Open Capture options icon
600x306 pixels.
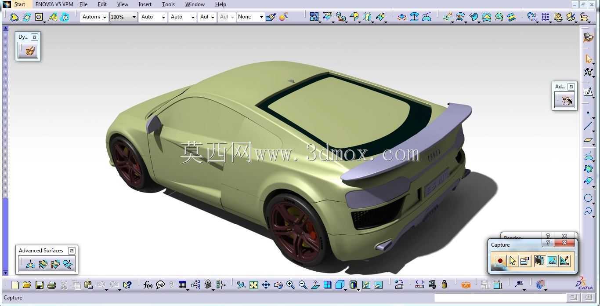pos(524,261)
